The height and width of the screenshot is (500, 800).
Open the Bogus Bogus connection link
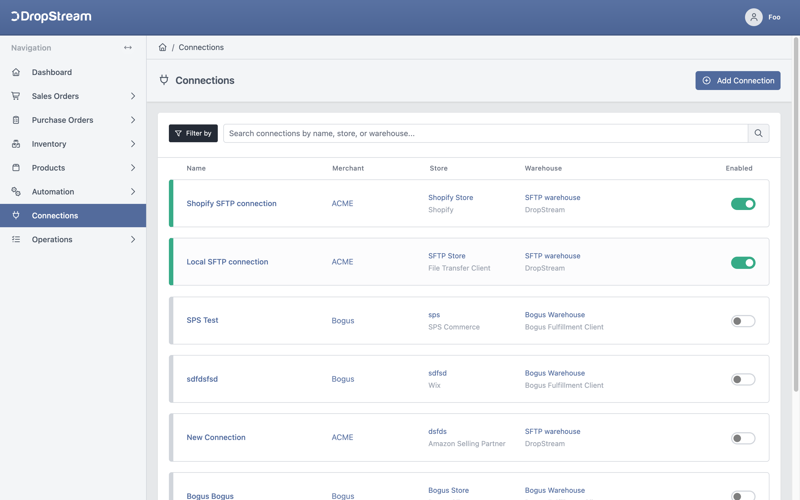pos(210,496)
